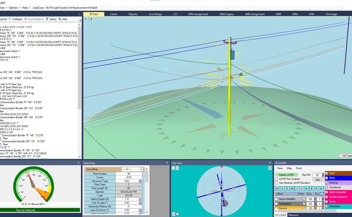Enable the LiDAR Pick Enabled checkbox

point(276,179)
